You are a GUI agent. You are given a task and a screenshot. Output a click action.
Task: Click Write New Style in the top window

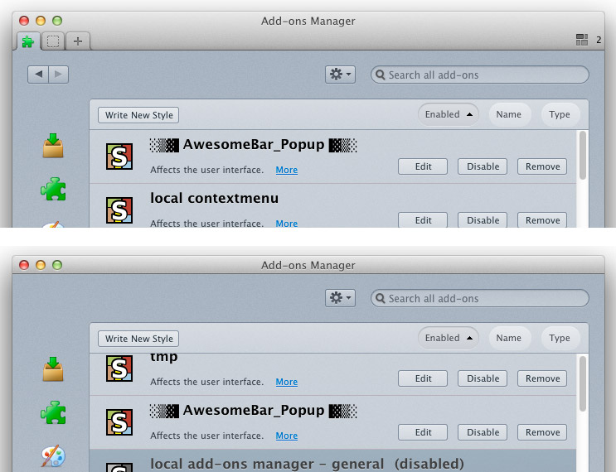(x=138, y=115)
